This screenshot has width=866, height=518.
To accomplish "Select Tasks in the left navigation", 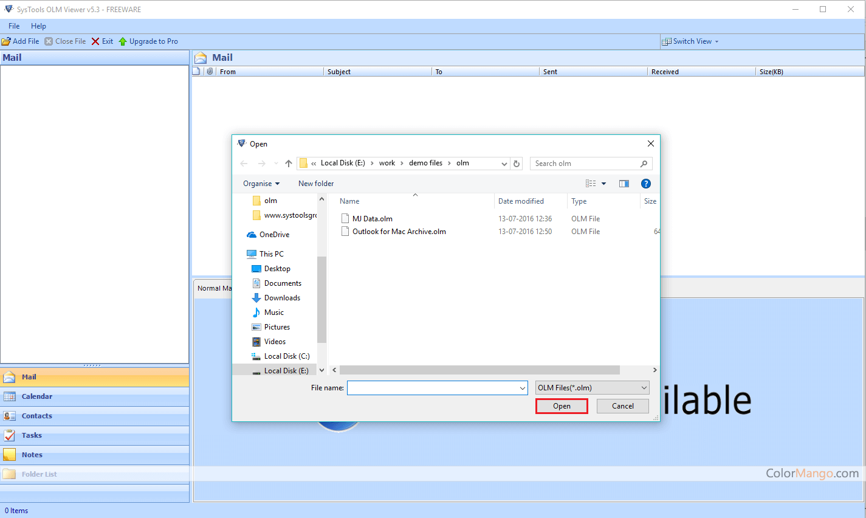I will pyautogui.click(x=95, y=435).
